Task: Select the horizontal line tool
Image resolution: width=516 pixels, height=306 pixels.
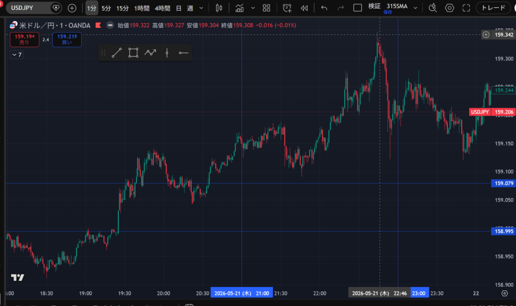Action: tap(183, 53)
